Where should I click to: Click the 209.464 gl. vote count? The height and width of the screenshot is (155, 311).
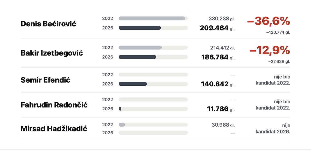point(217,28)
